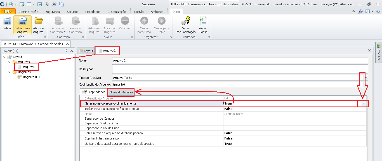Screen dimensions: 382x161
Task: Close the Layout (F4) side panel
Action: pos(72,51)
